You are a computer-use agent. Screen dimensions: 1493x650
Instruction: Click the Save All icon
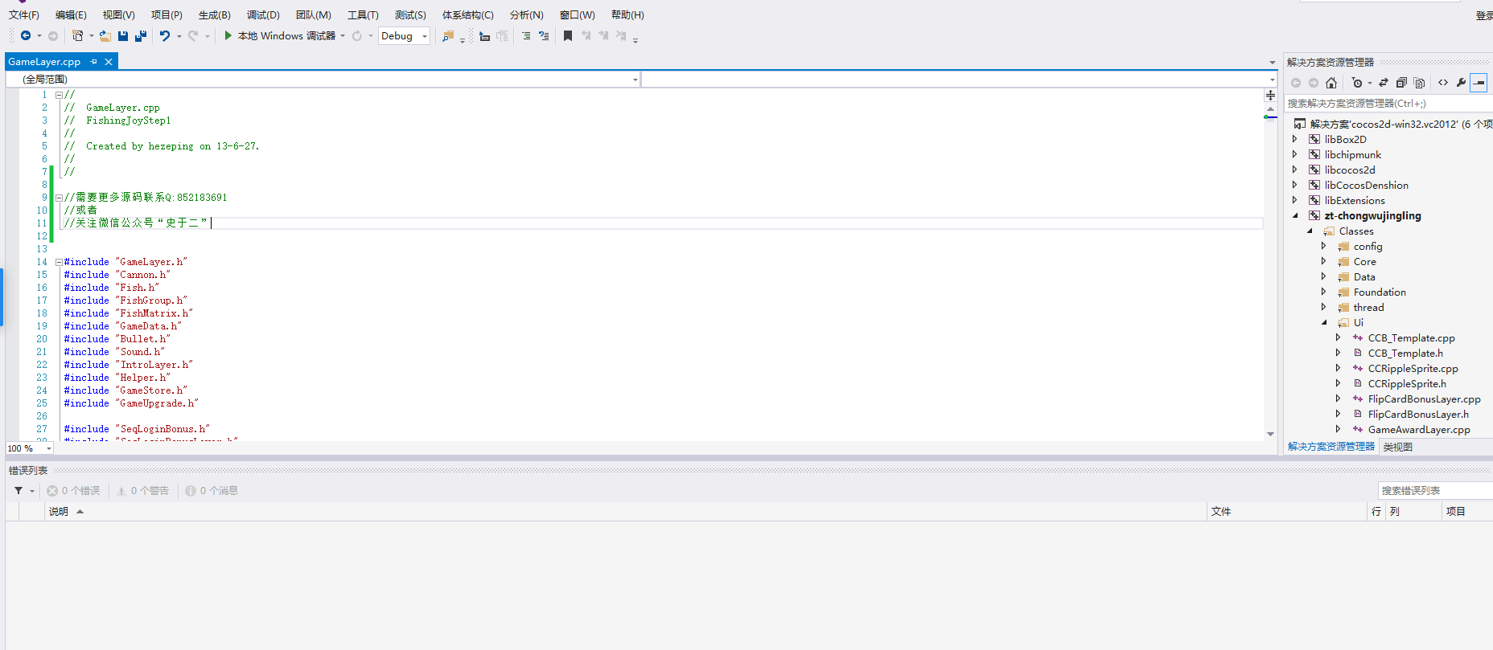(x=141, y=35)
